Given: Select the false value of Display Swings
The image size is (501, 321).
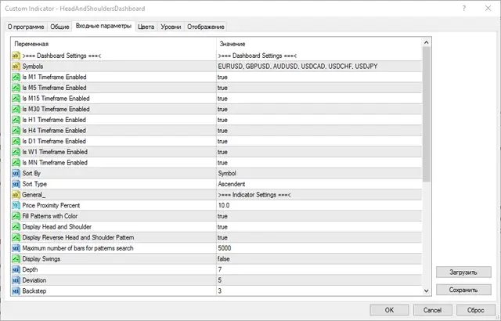Looking at the screenshot, I should (224, 259).
